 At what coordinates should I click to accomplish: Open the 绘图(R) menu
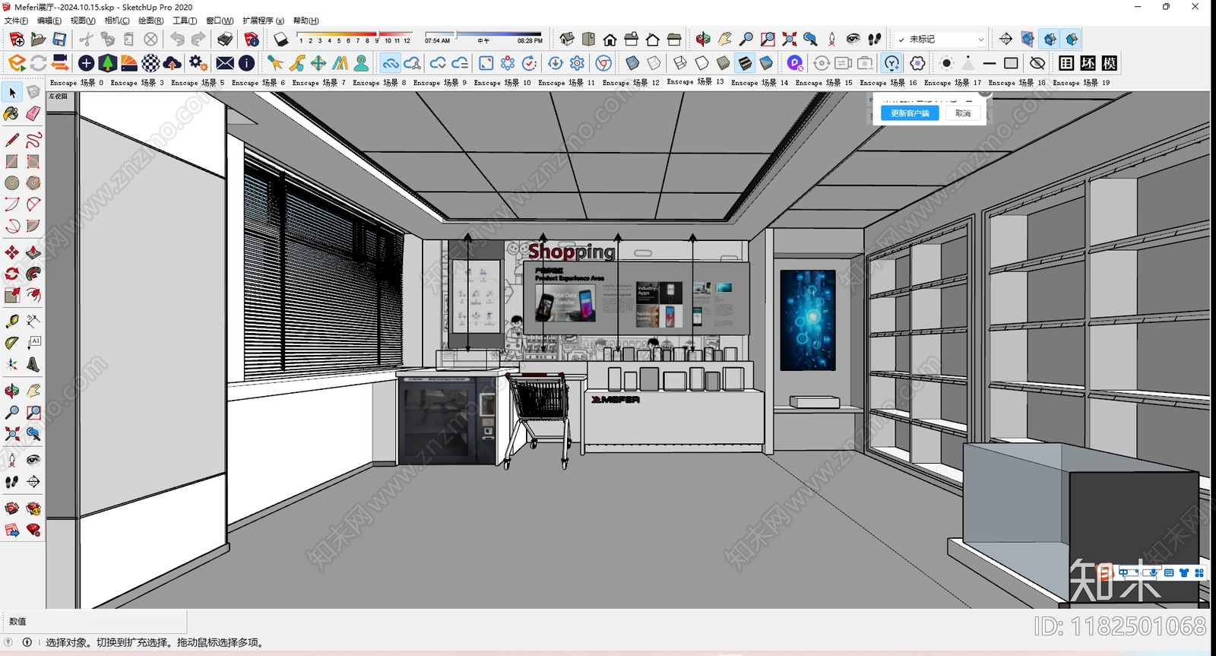click(x=151, y=21)
